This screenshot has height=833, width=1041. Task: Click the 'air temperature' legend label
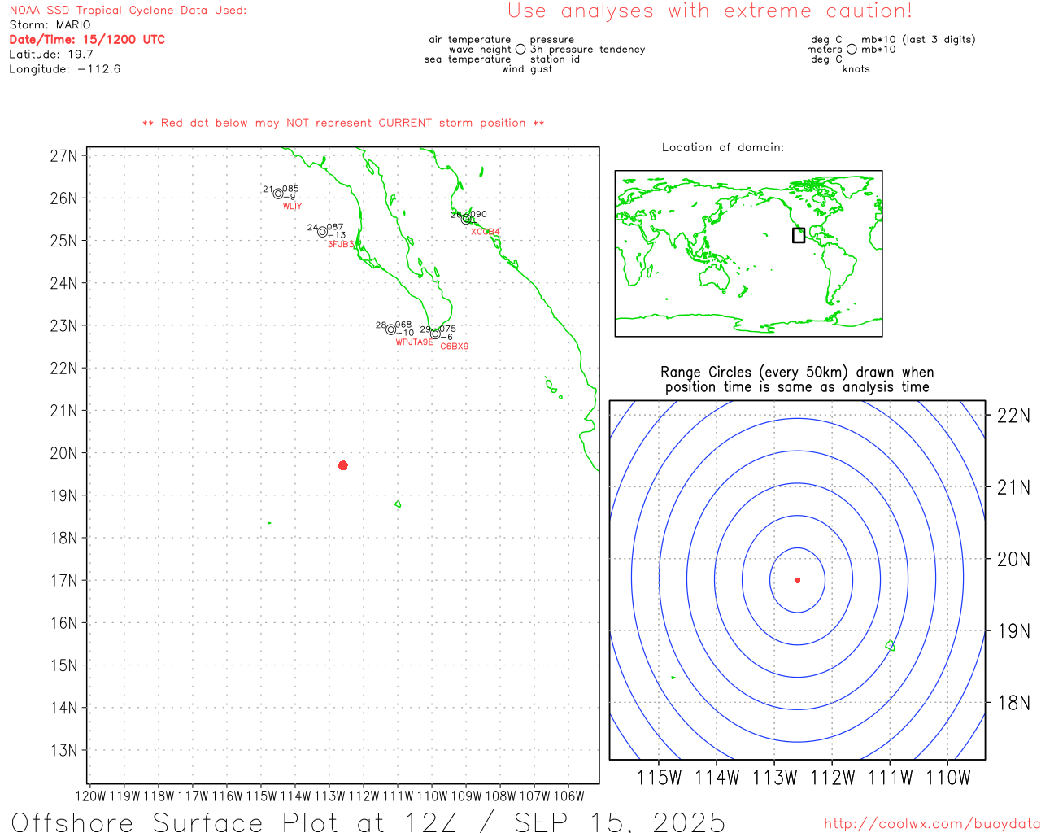(470, 40)
